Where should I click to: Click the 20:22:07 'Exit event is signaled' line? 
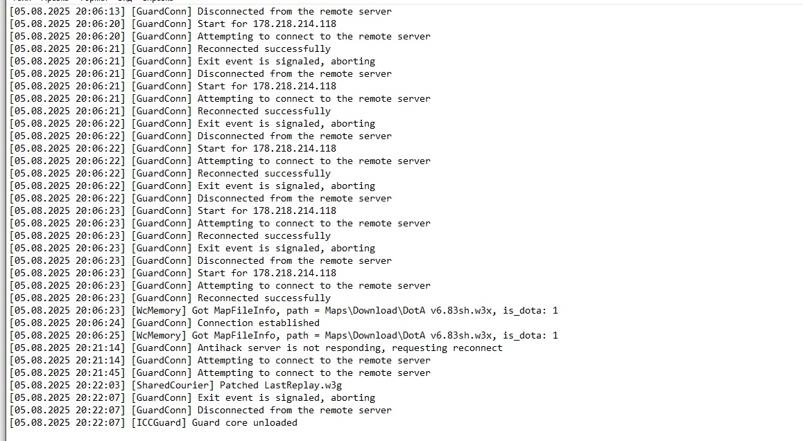point(192,397)
